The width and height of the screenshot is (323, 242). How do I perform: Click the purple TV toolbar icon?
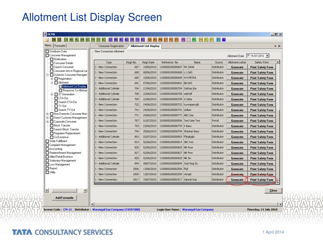click(x=138, y=40)
